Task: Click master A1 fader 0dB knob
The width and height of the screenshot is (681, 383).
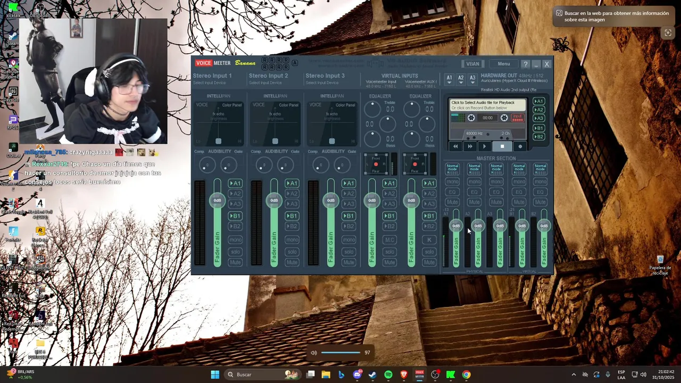Action: tap(456, 226)
